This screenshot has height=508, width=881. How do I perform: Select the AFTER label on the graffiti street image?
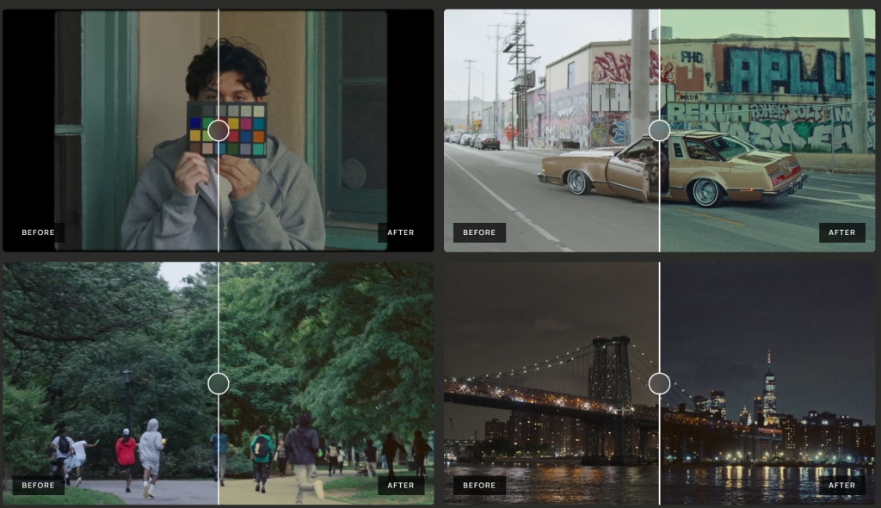(841, 232)
